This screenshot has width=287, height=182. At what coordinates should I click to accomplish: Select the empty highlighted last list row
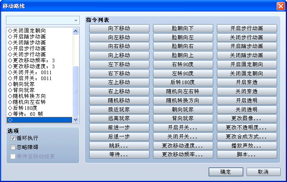tap(39, 120)
